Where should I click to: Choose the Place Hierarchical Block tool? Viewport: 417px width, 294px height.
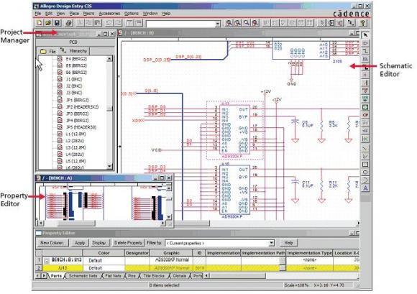tap(365, 107)
